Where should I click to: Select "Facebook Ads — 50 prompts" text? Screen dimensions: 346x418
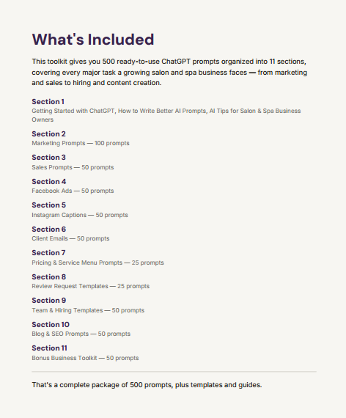(x=73, y=191)
